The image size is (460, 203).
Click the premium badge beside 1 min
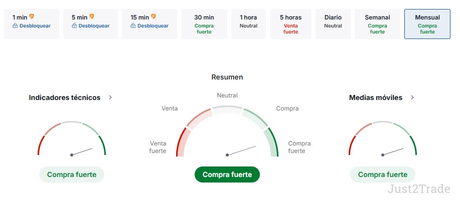point(32,16)
